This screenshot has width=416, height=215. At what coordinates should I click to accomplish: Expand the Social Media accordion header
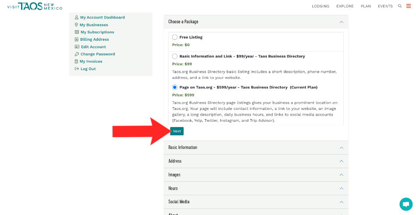coord(256,202)
